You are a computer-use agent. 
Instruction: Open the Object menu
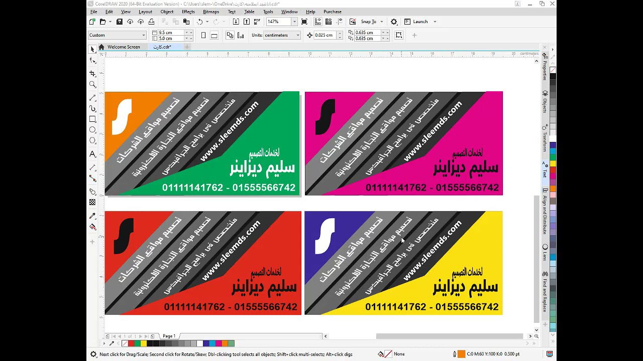(167, 12)
